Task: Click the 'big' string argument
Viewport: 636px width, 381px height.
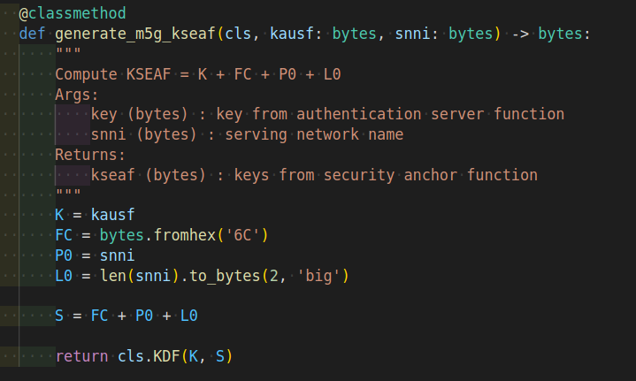Action: tap(318, 276)
